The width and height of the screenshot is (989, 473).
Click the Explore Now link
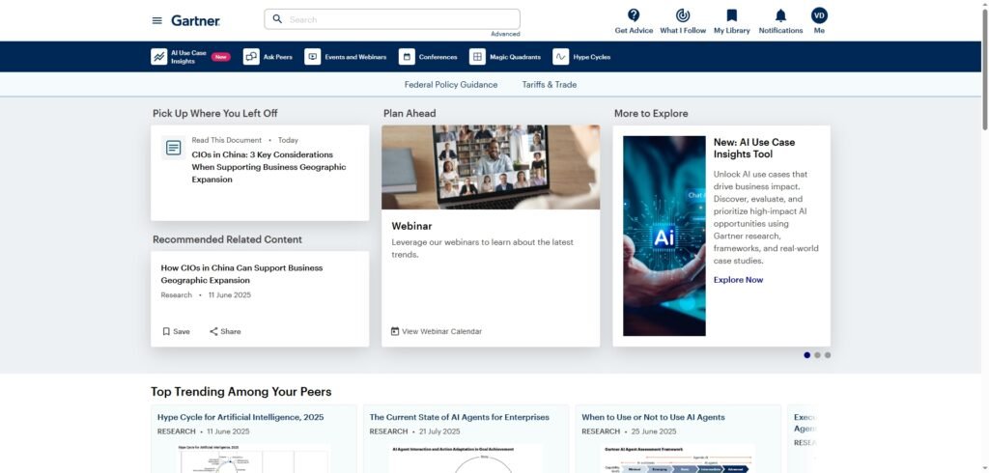(x=738, y=280)
